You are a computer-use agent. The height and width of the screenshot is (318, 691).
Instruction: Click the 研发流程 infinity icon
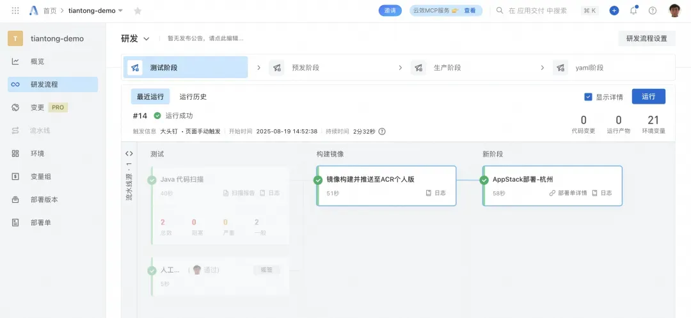point(15,84)
